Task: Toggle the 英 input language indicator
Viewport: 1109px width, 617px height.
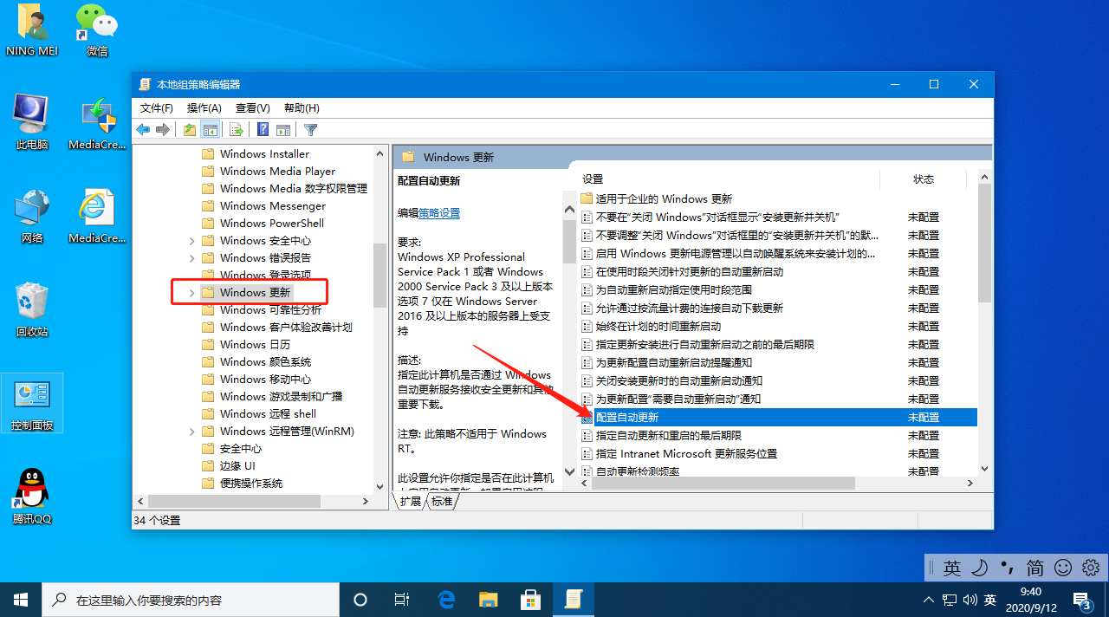Action: 951,568
